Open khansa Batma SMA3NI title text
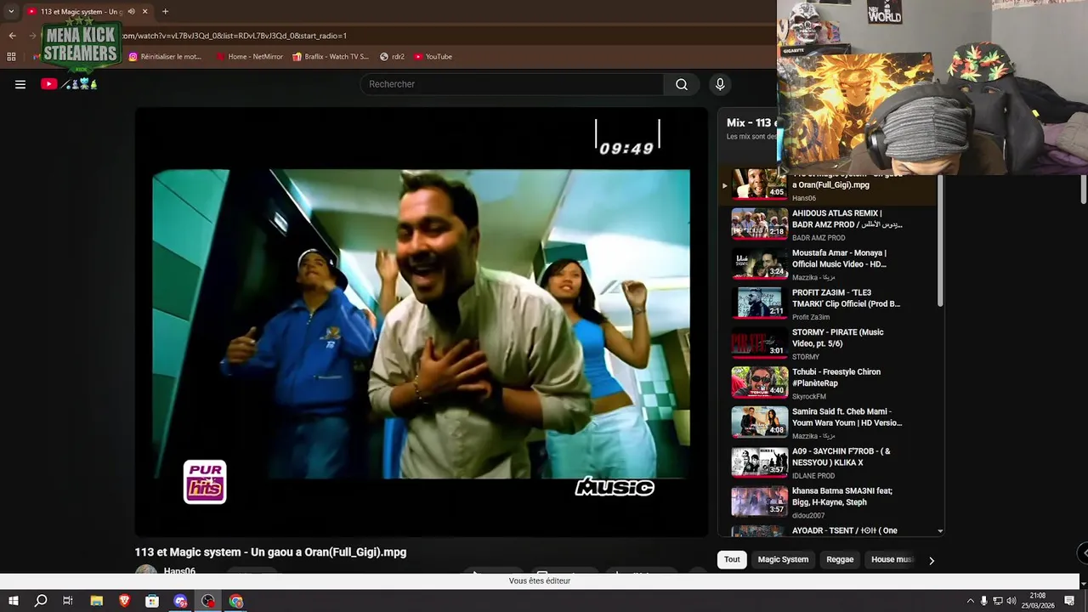The image size is (1088, 612). click(842, 496)
